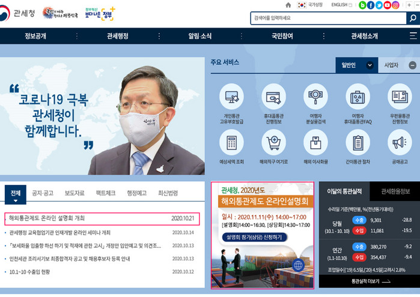Expand the 사업자 services section

point(412,65)
